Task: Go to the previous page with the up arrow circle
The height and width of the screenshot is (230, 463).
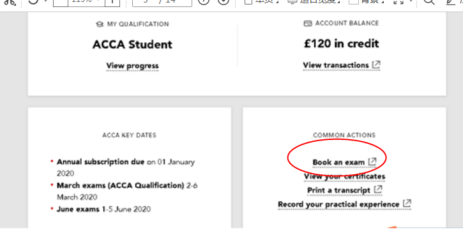Action: point(204,2)
